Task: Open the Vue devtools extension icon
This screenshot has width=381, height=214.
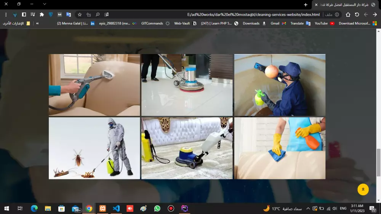Action: [x=15, y=14]
